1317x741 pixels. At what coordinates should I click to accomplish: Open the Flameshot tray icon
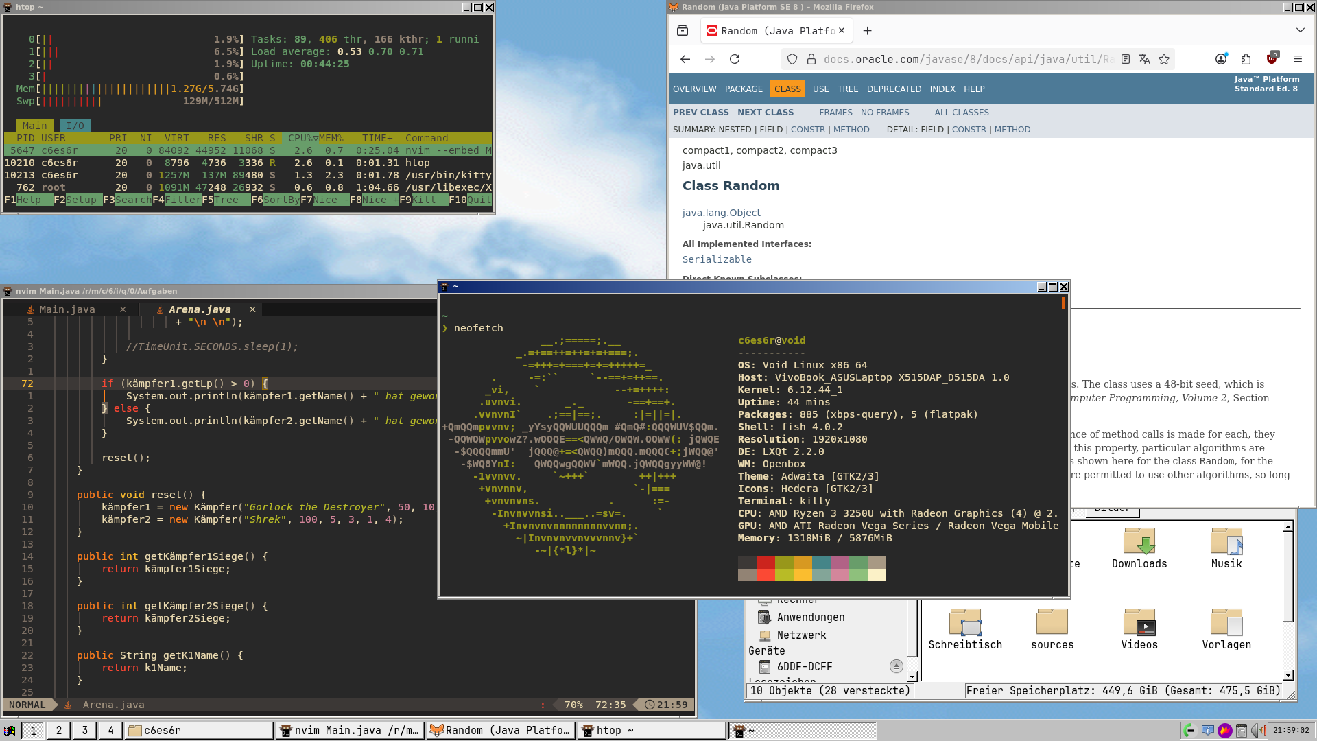click(1224, 731)
